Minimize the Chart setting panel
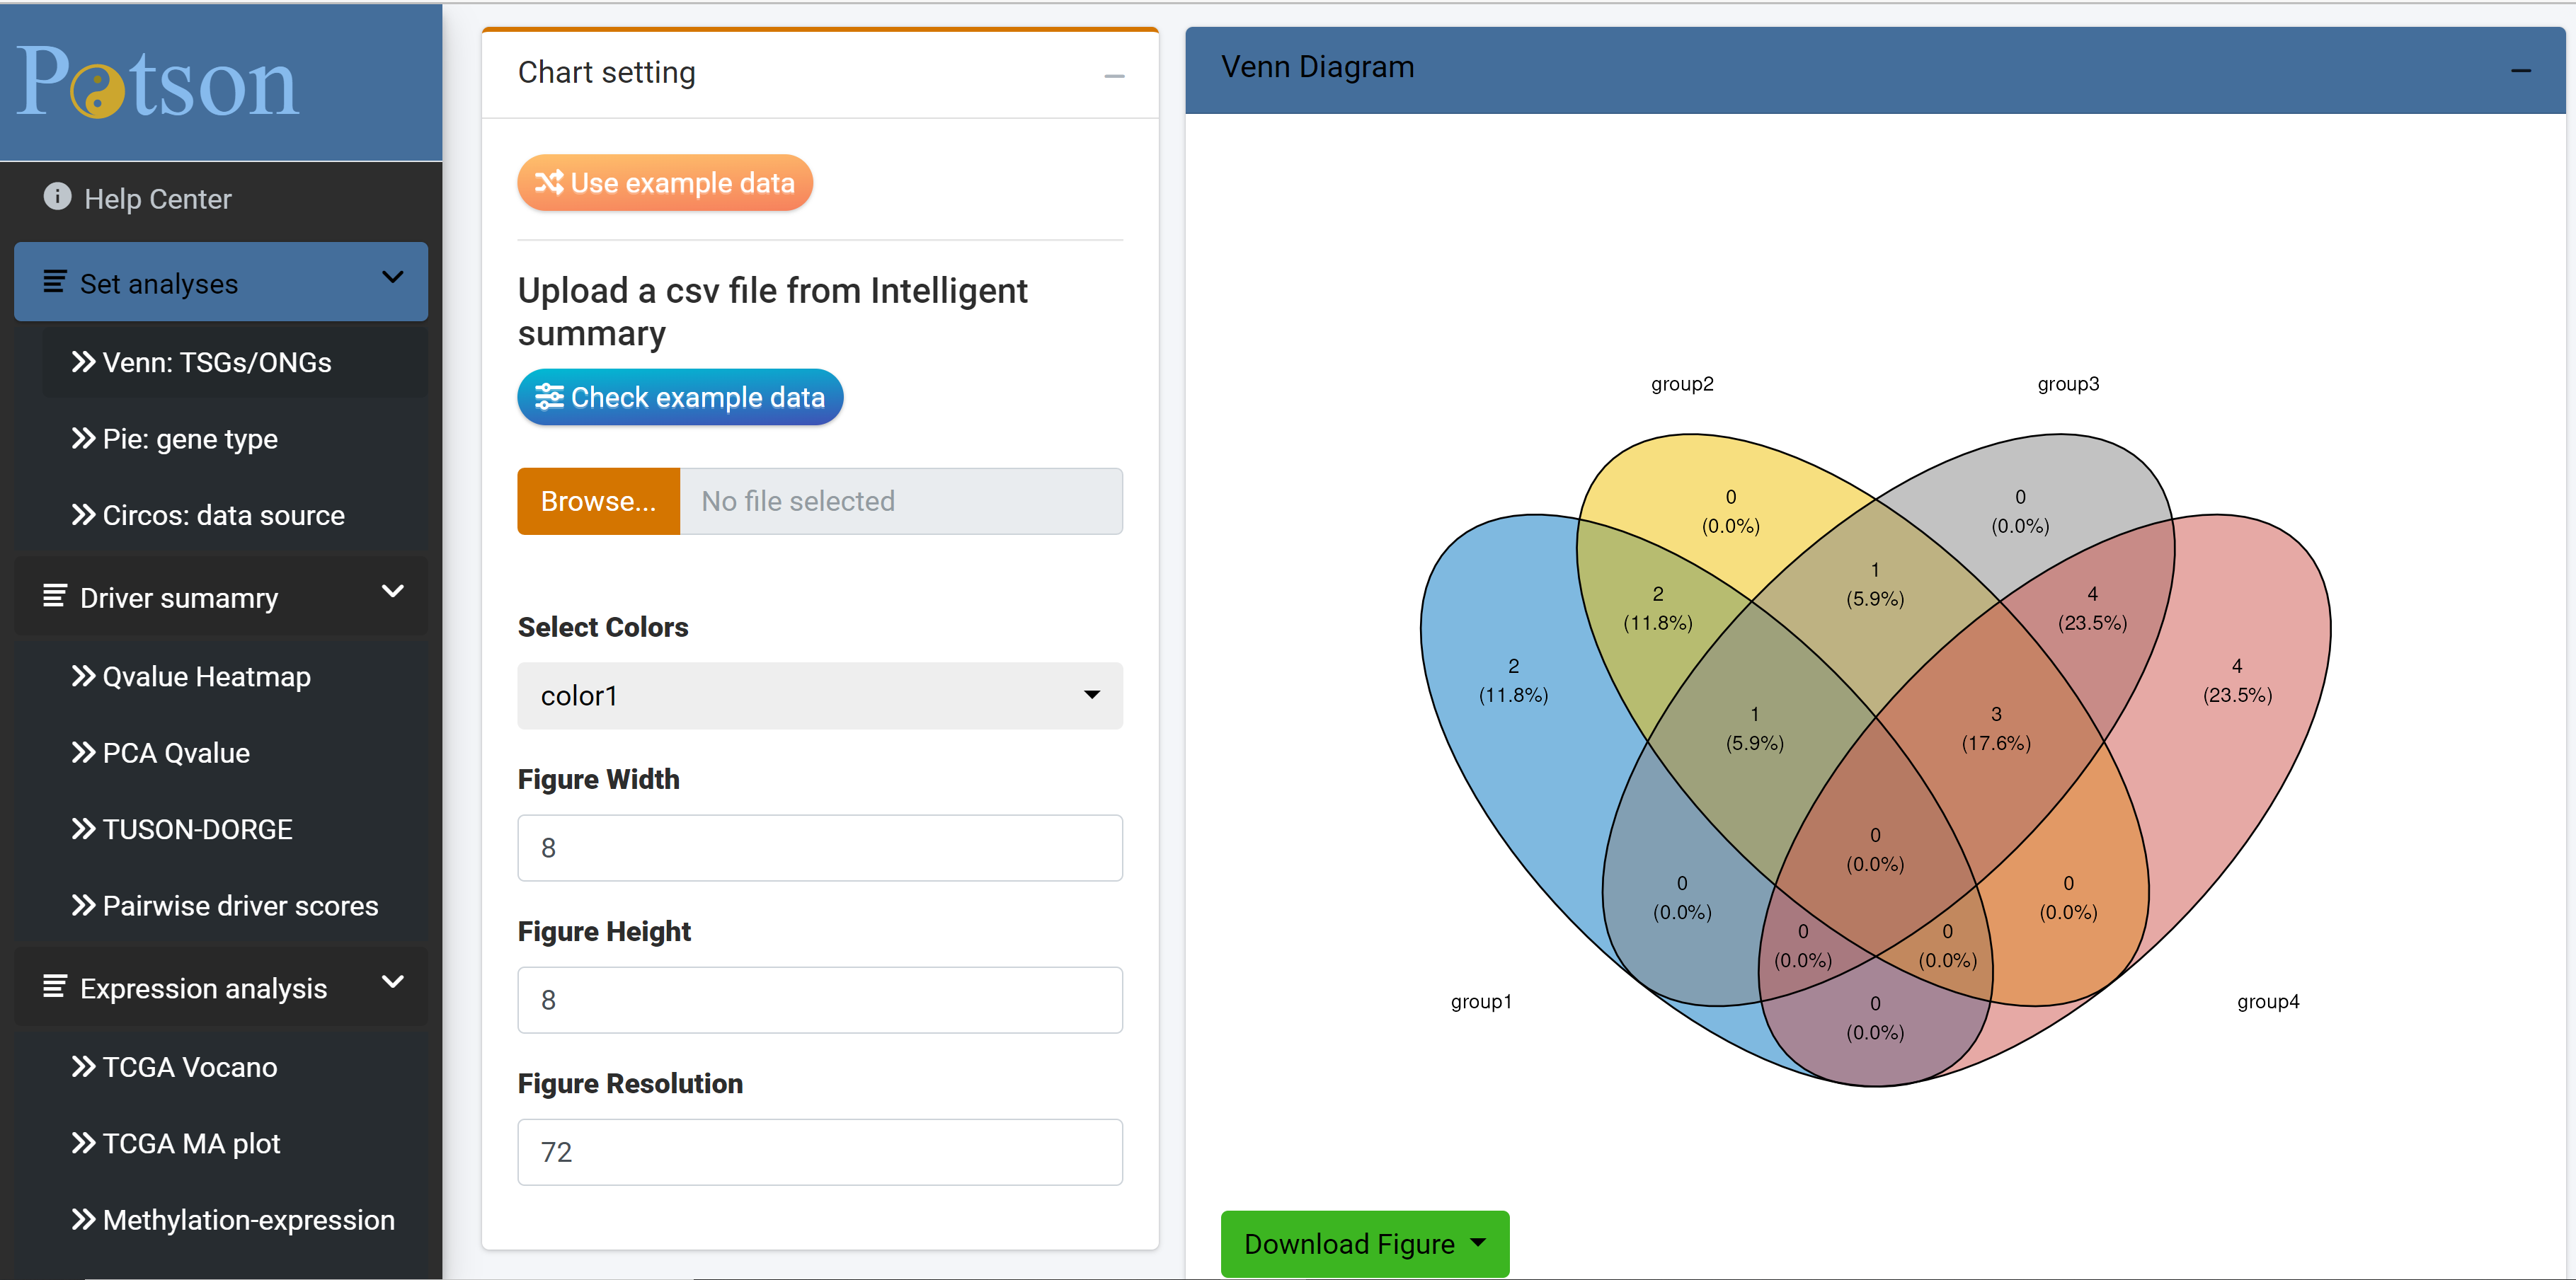This screenshot has height=1280, width=2576. 1114,76
